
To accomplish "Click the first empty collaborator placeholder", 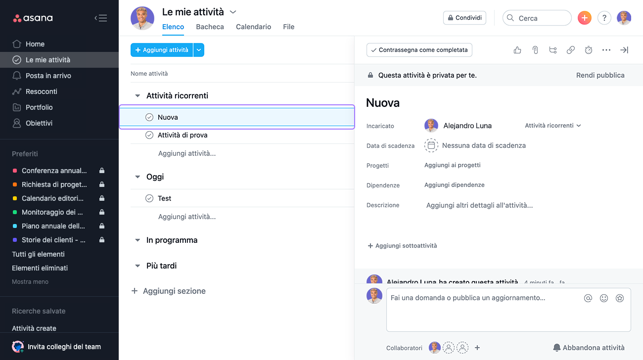I will [x=449, y=348].
